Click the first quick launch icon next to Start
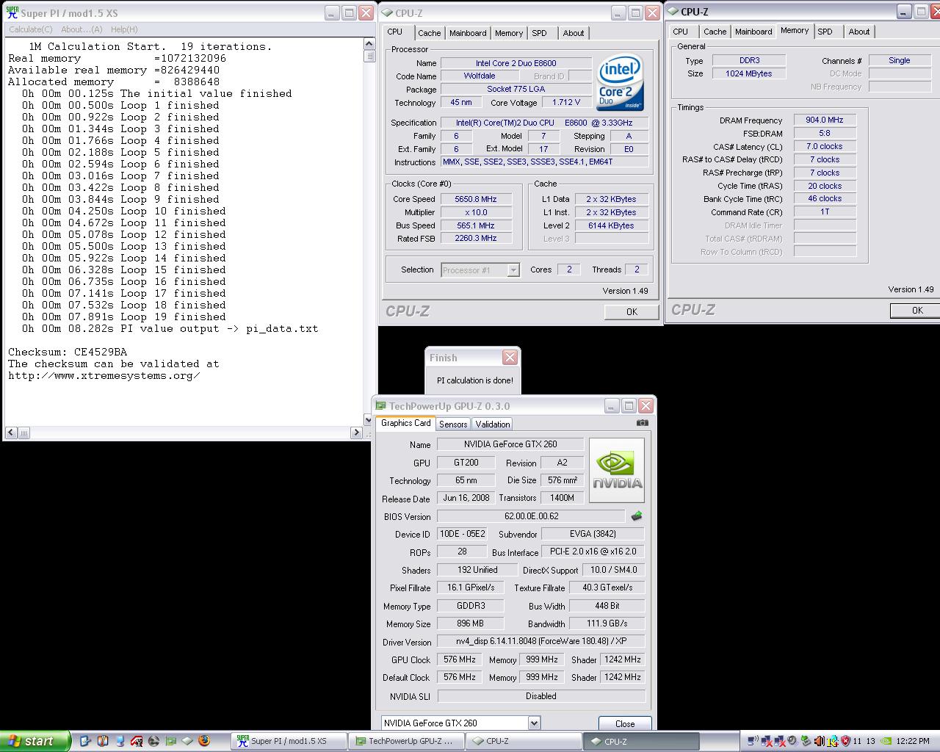 coord(84,741)
